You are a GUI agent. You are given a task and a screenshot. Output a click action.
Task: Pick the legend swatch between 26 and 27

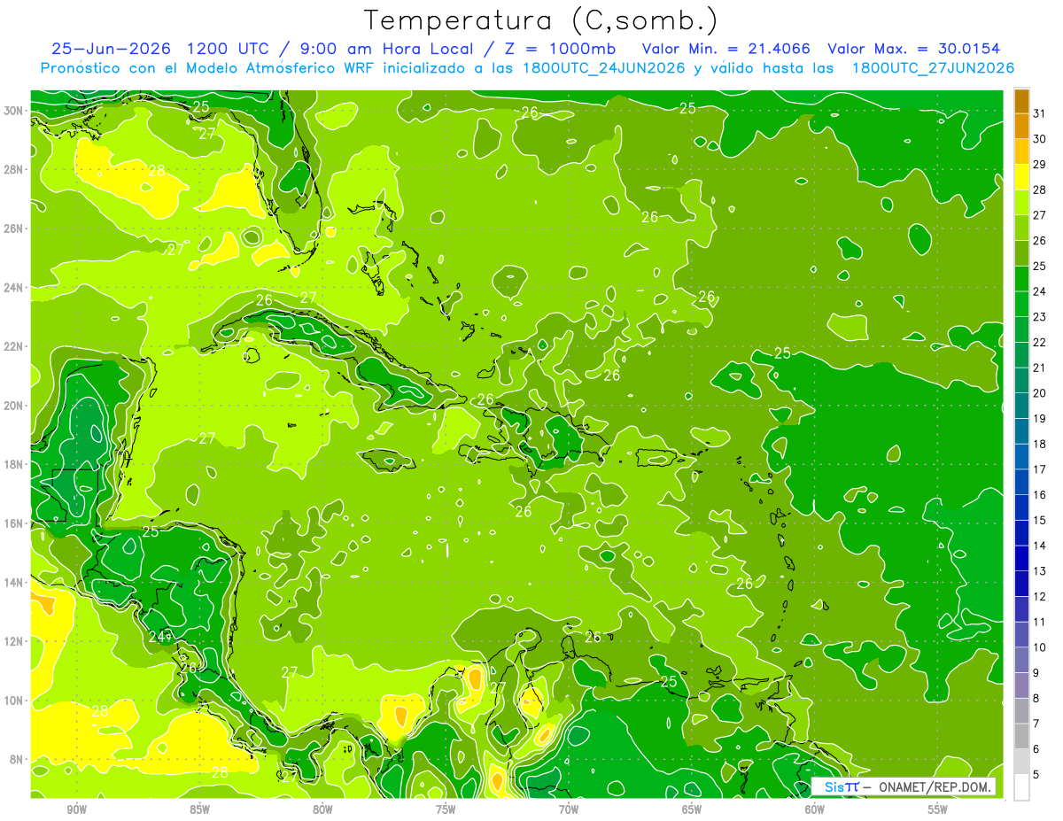pos(1022,228)
